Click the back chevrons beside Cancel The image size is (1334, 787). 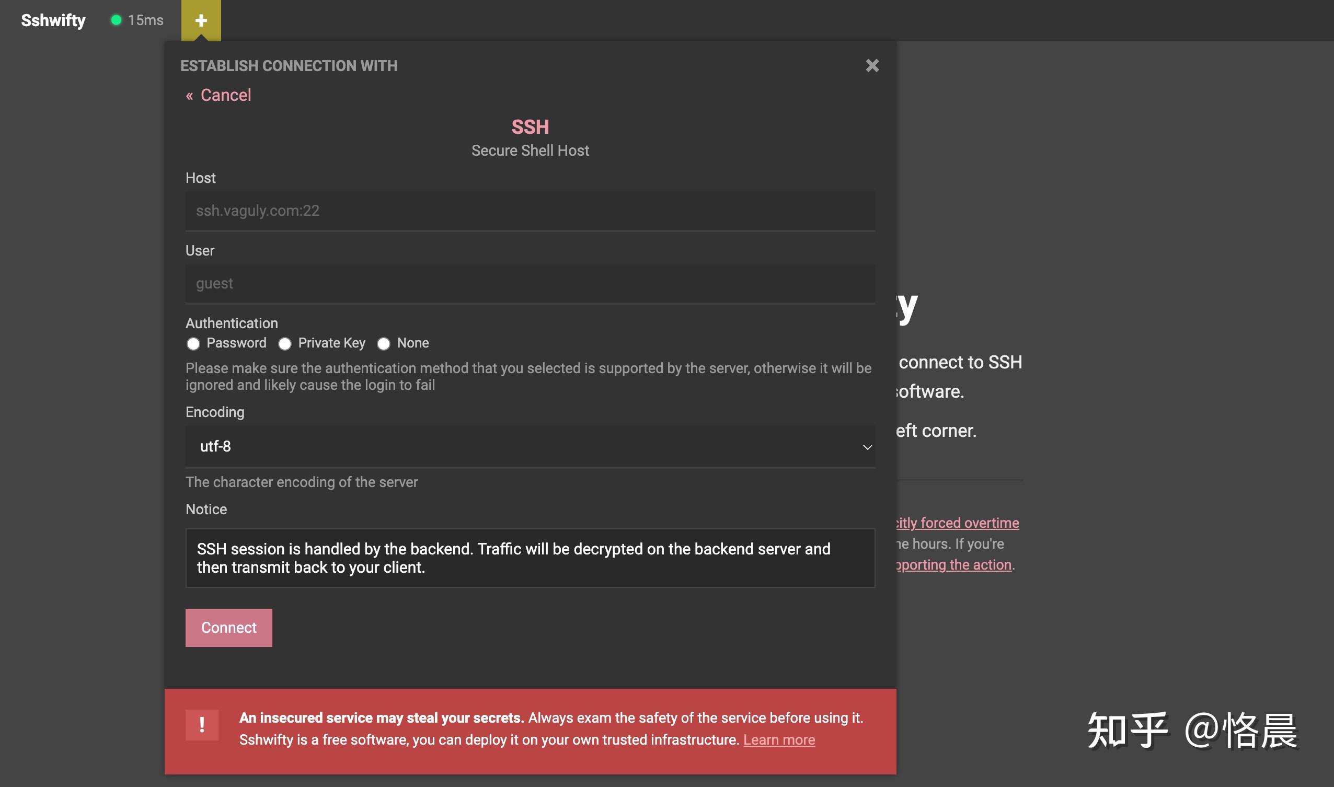coord(189,96)
